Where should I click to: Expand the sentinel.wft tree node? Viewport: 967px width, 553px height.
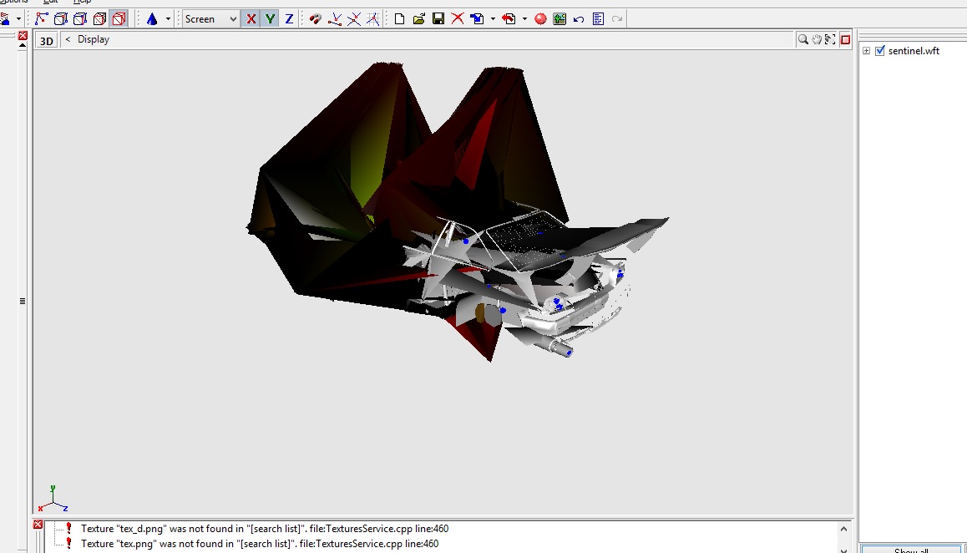point(867,51)
